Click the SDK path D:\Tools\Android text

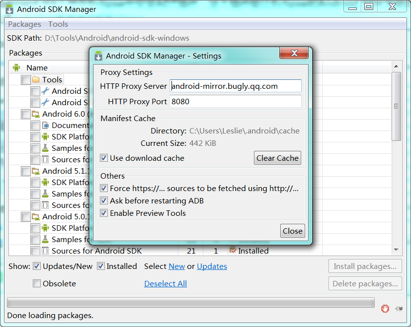[117, 38]
